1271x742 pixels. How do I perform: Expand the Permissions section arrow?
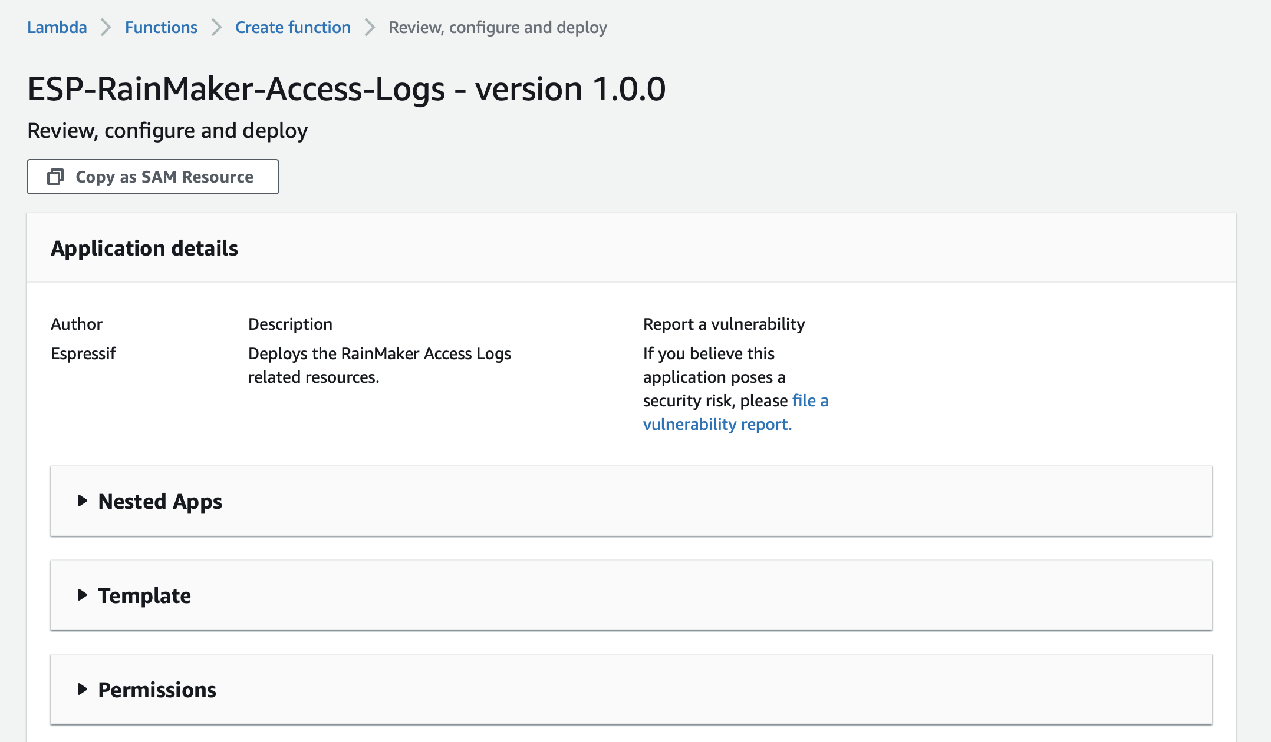[x=83, y=689]
